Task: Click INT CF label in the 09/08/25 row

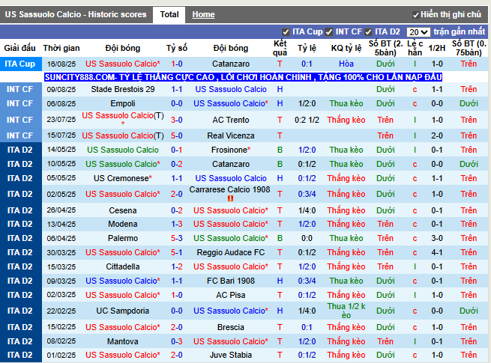Action: click(20, 89)
